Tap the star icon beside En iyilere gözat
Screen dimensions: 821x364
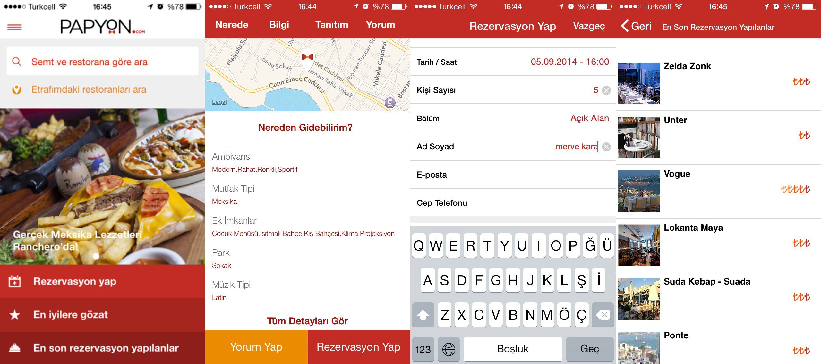(14, 315)
